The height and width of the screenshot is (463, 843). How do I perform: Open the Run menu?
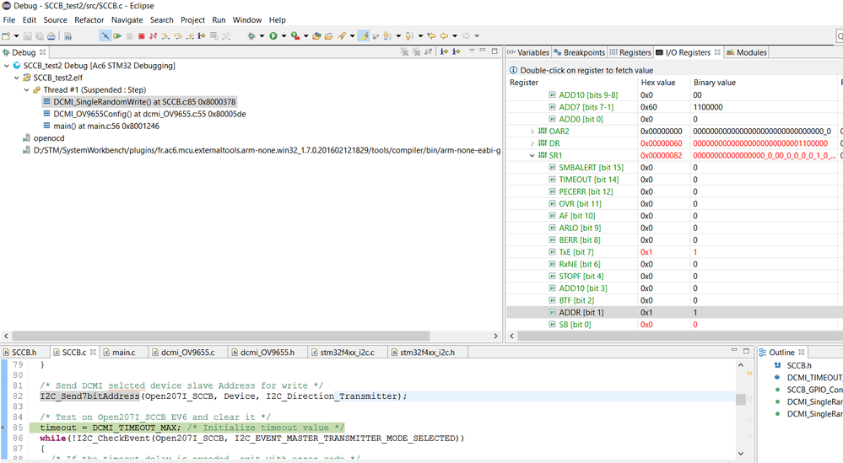(x=219, y=20)
